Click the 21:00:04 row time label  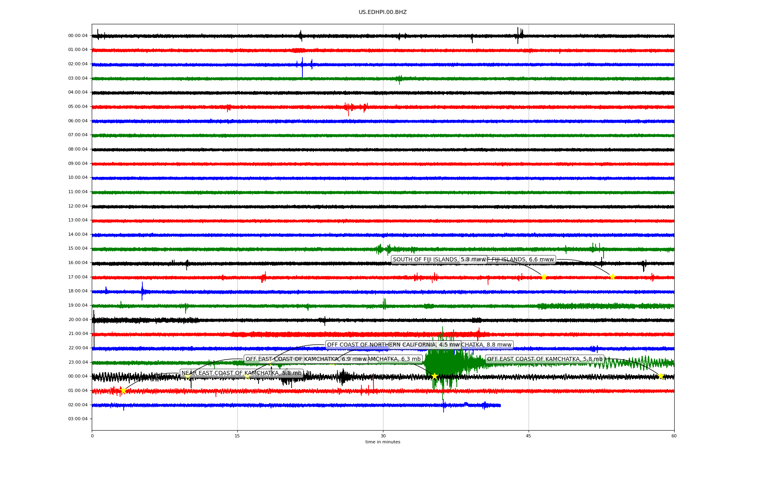click(78, 334)
